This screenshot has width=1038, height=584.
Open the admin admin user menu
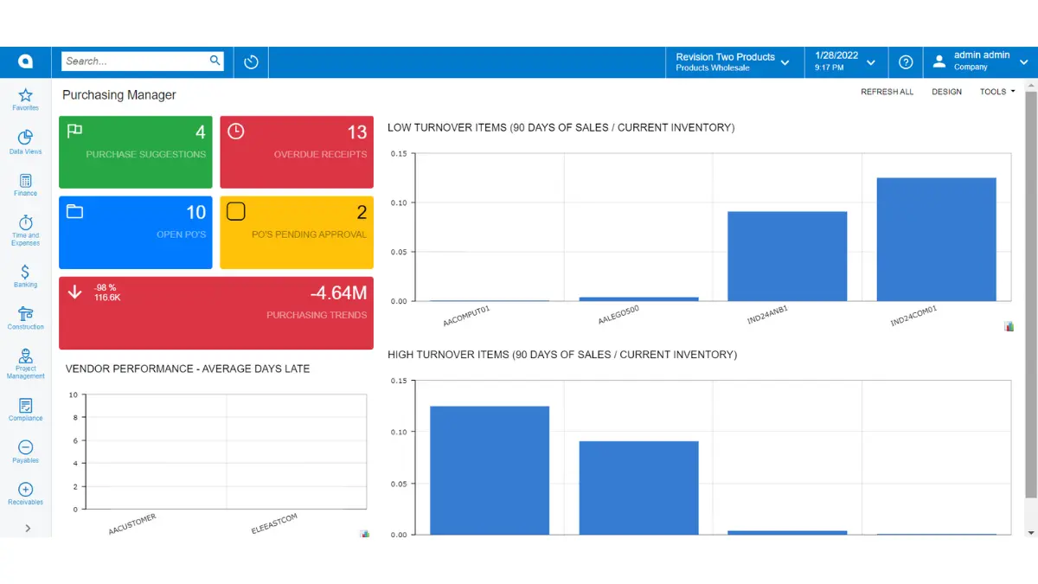(x=981, y=62)
